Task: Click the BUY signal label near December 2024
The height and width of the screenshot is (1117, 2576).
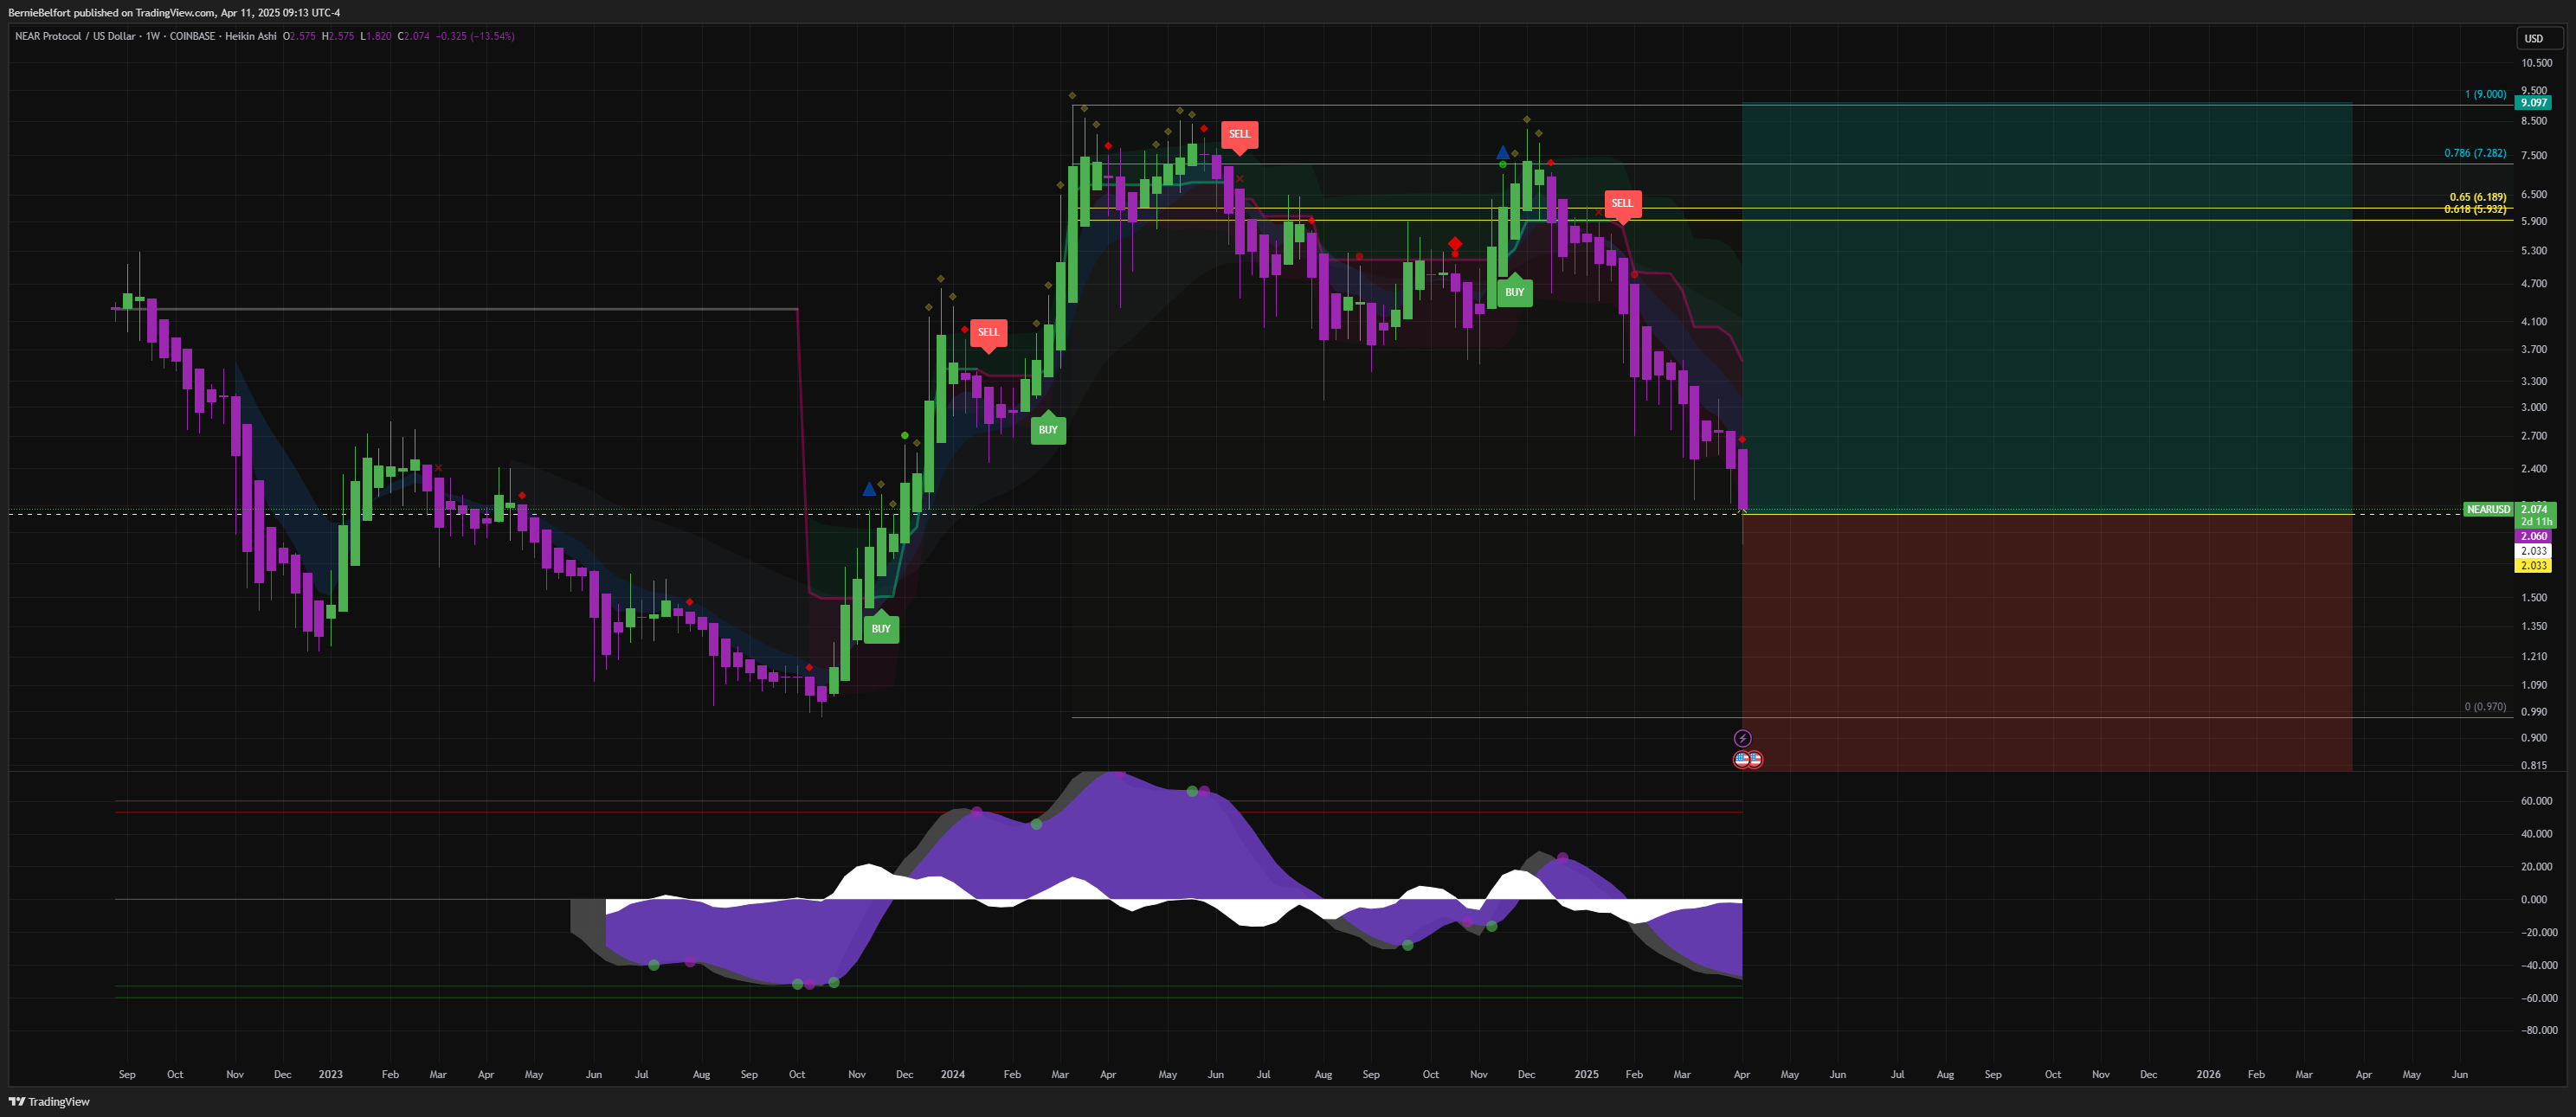Action: click(x=1515, y=291)
